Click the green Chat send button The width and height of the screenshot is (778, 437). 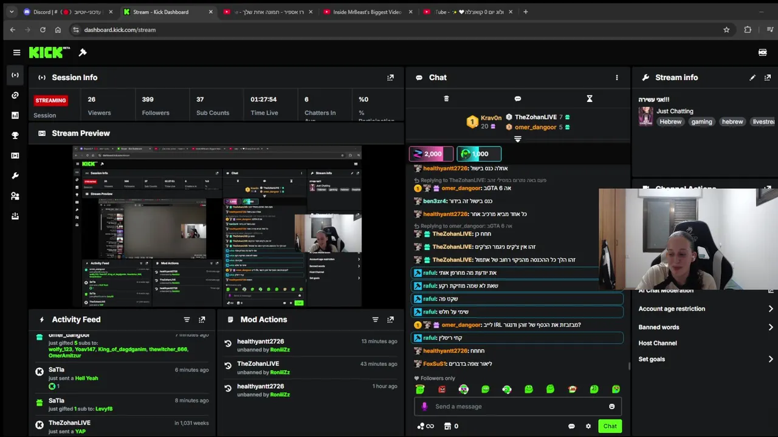click(610, 426)
